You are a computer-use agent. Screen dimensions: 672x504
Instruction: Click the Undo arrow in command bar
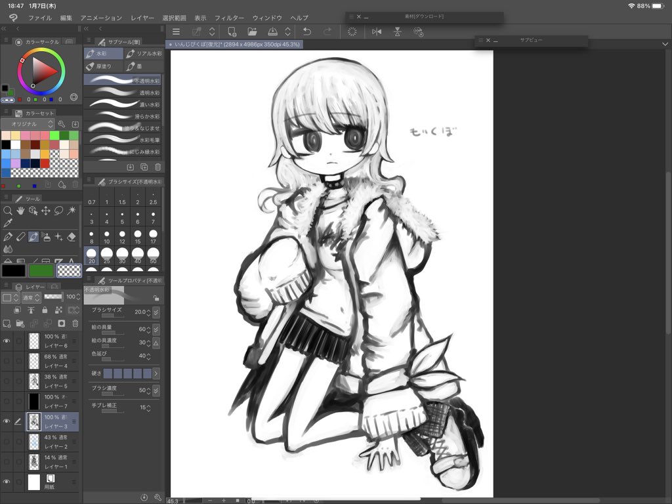tap(307, 31)
